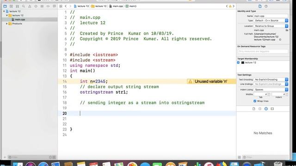
Task: Open the Issue navigator warning icon
Action: 30,6
